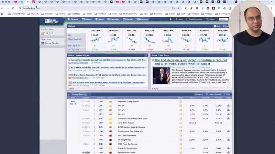Click the Create Account link
The height and width of the screenshot is (154, 275).
point(194,19)
